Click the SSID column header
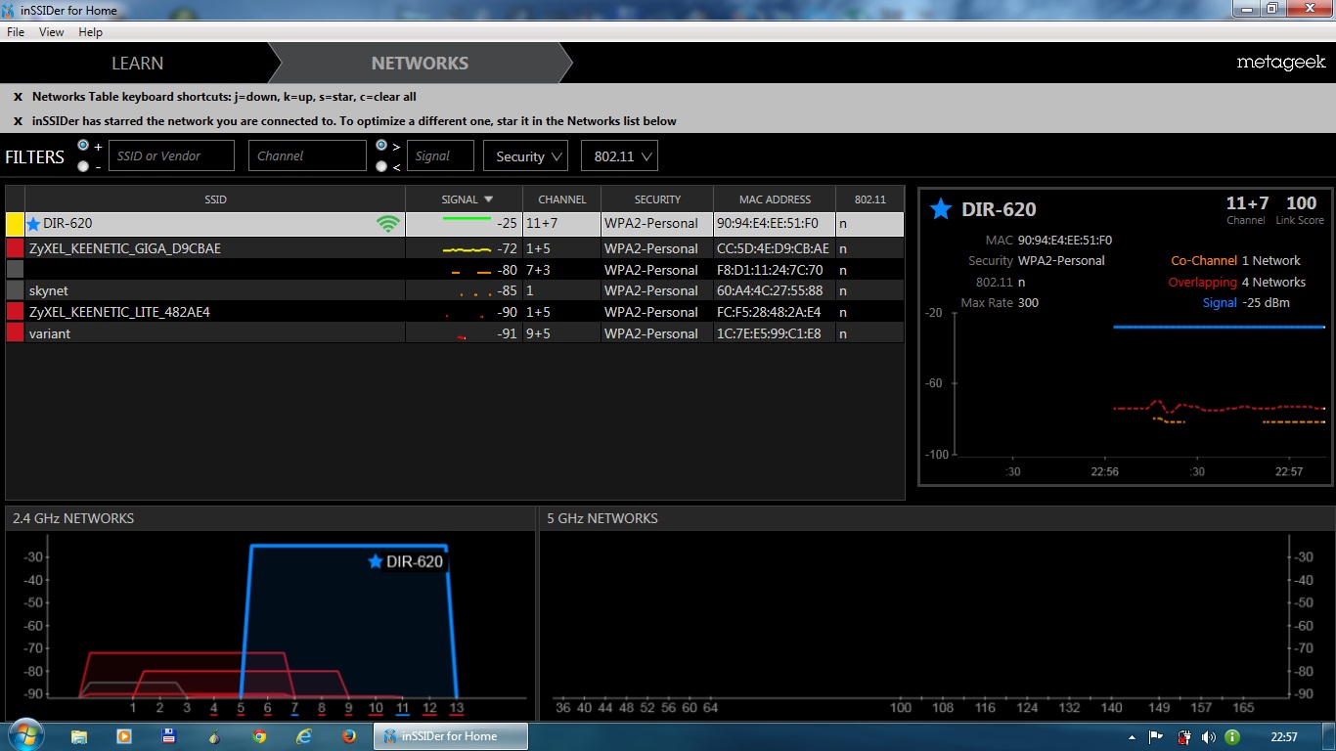The image size is (1336, 751). pos(215,199)
